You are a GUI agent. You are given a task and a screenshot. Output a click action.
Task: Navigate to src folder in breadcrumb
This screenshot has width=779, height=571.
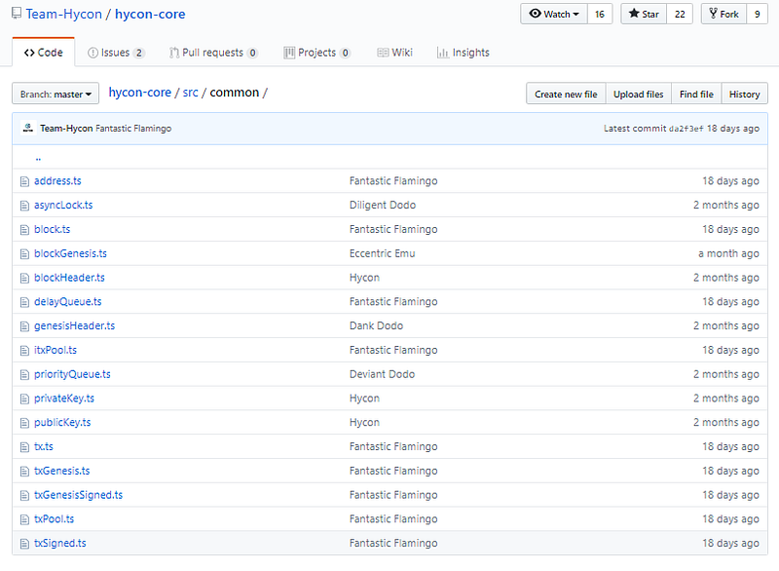(190, 93)
